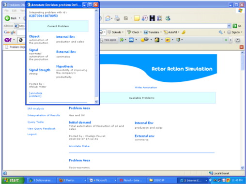The image size is (246, 184).
Task: Click the Google toolbar Check spelling button
Action: tap(133, 32)
